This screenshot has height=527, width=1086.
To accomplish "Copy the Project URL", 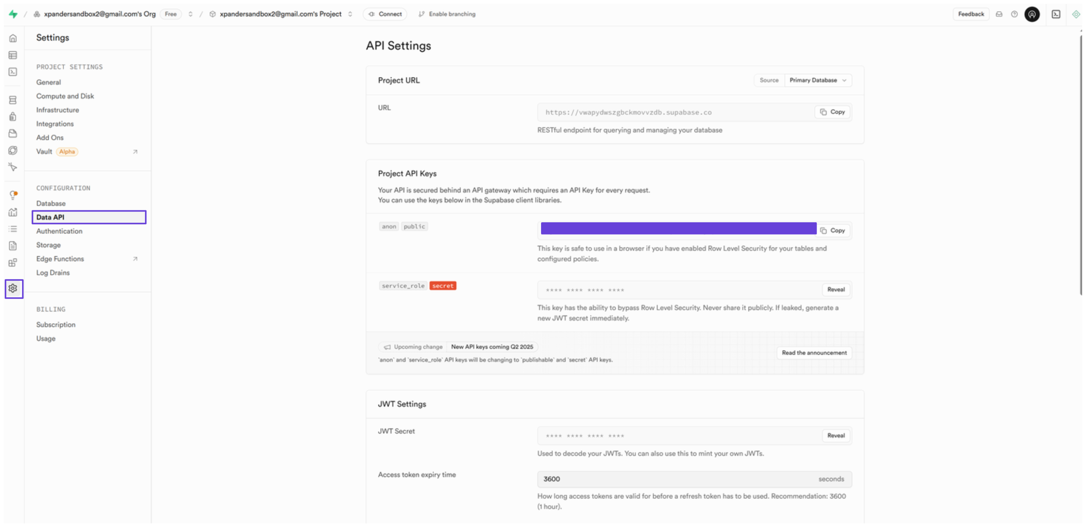I will 833,112.
